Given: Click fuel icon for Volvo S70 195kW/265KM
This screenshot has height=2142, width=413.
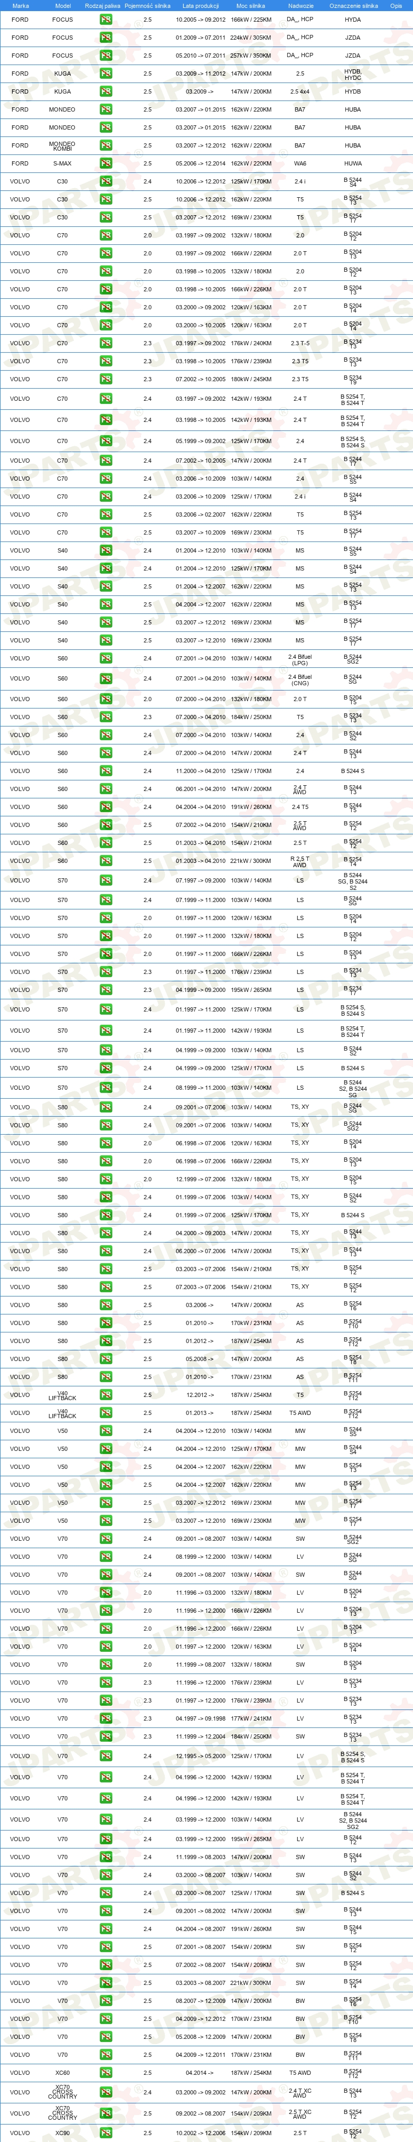Looking at the screenshot, I should (x=106, y=989).
